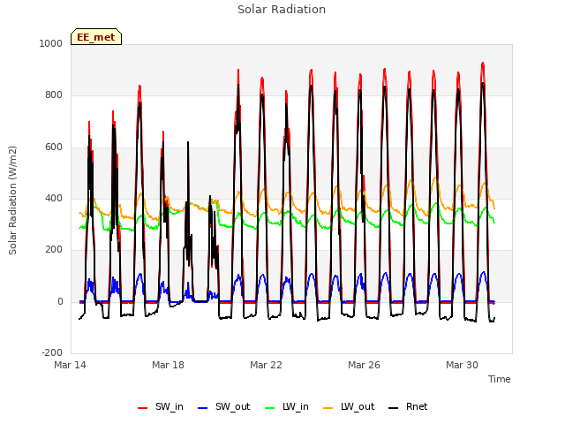
Task: Click the Solar Radiation chart title
Action: tap(282, 10)
